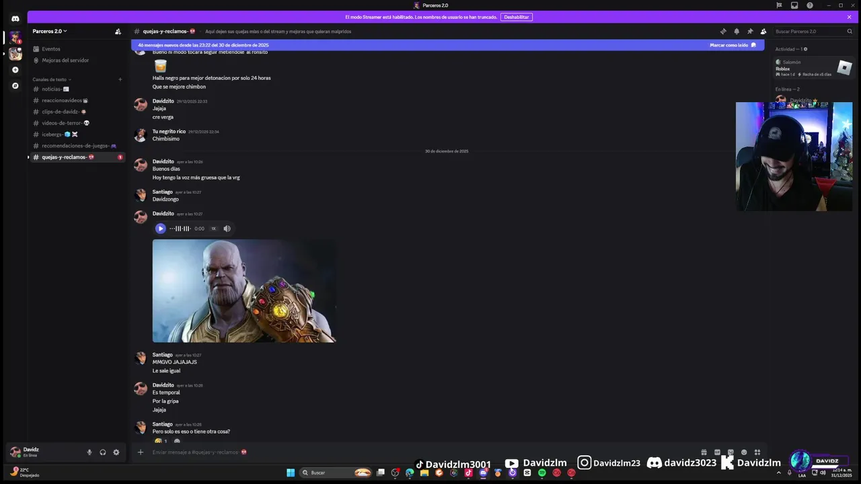Jump to new messages banner text
The image size is (861, 484).
(203, 45)
